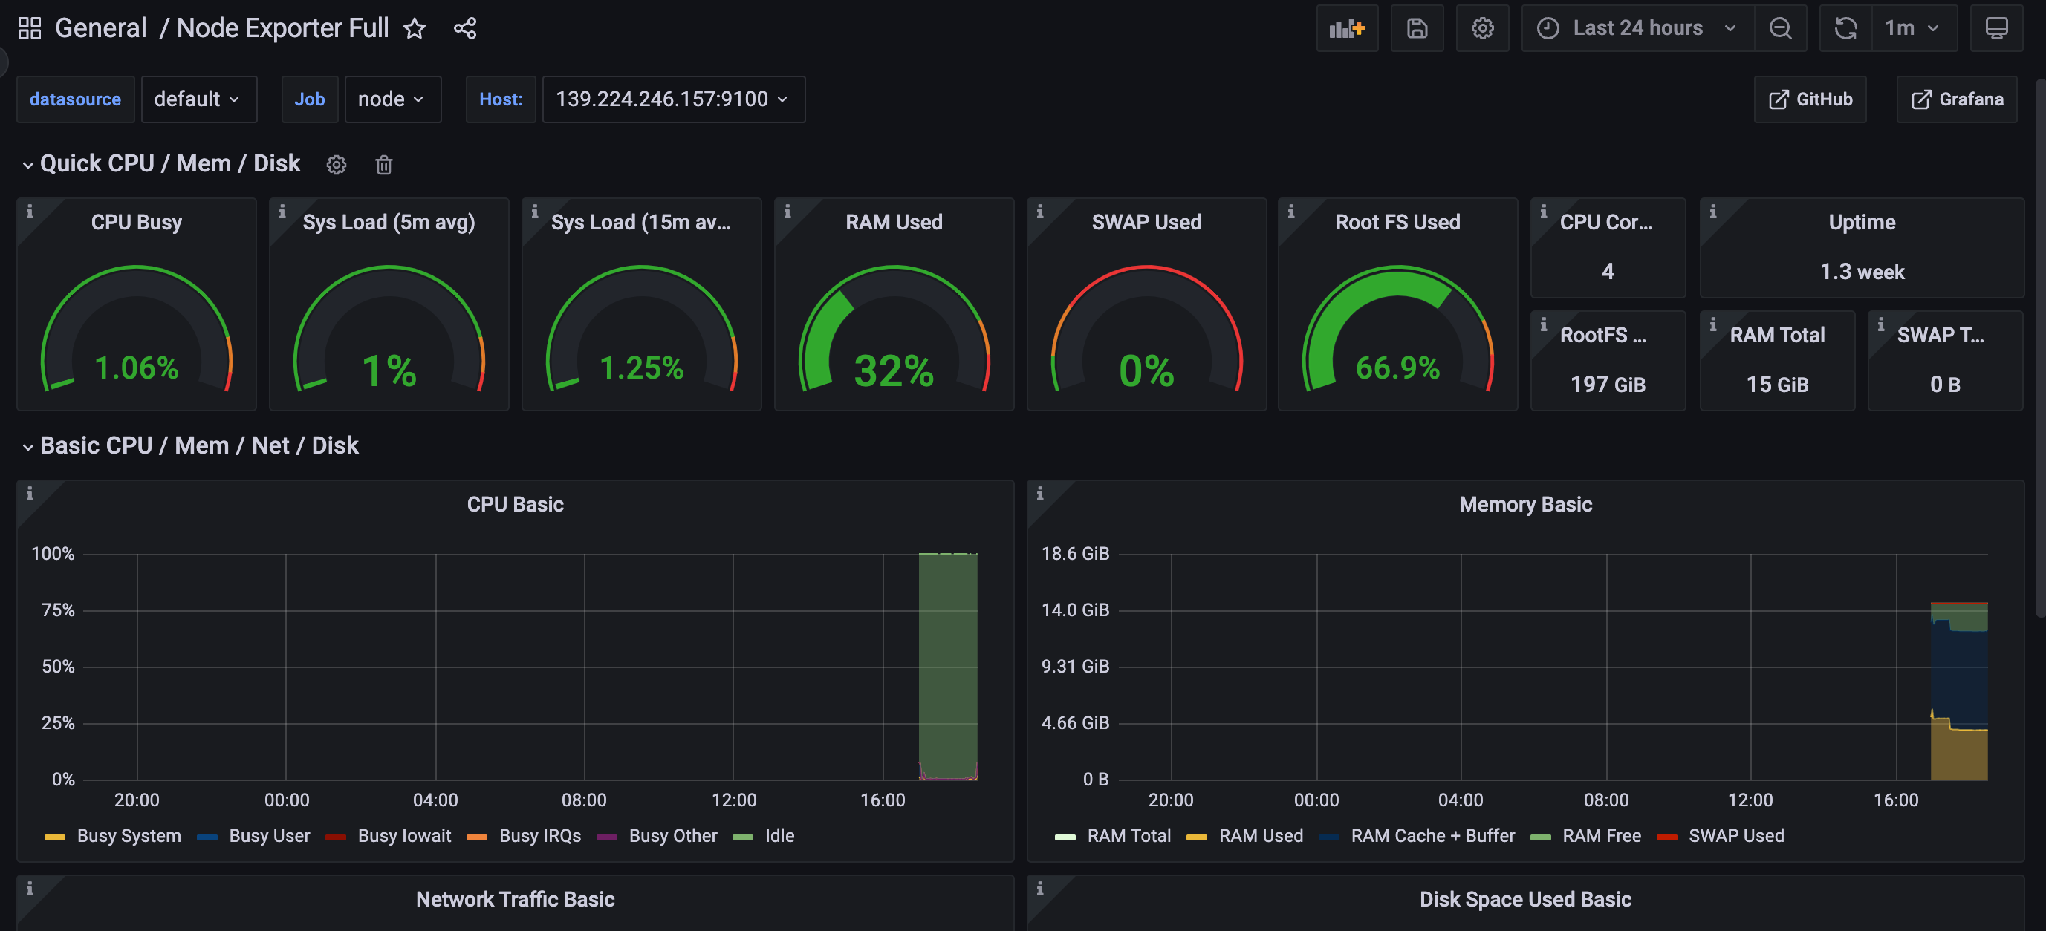Zoom out the time range

(1780, 28)
